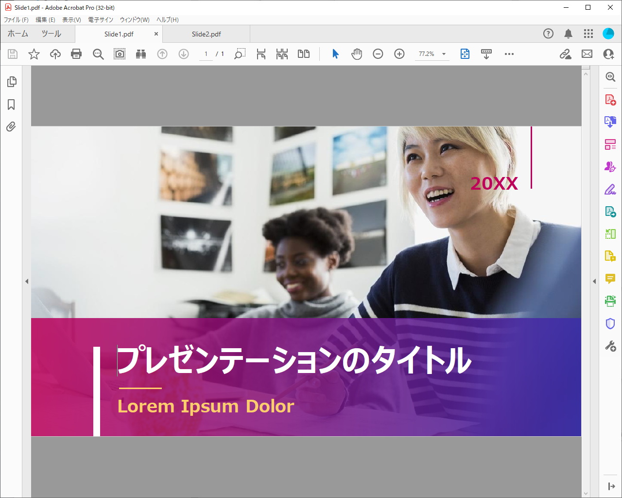This screenshot has width=622, height=498.
Task: Open the Protect tool with shield icon
Action: point(610,323)
